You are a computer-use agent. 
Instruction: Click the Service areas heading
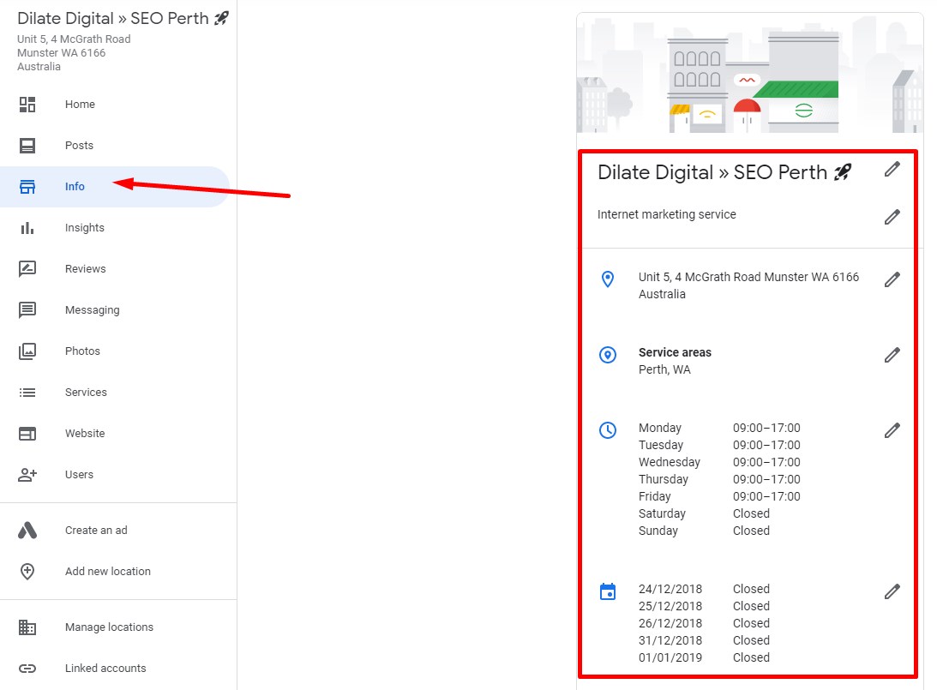click(676, 352)
